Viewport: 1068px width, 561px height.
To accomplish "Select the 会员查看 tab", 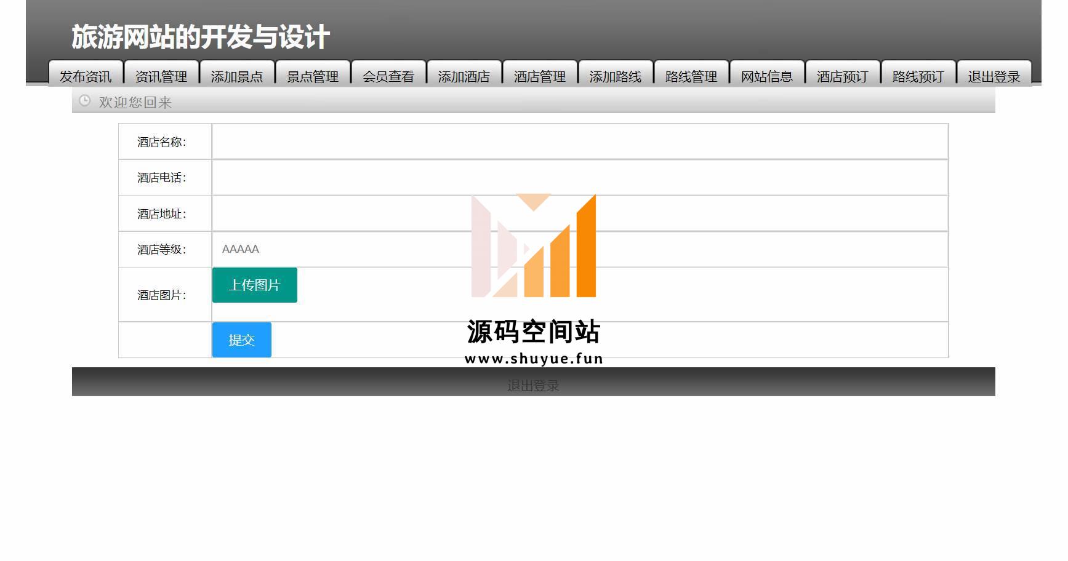I will [389, 74].
